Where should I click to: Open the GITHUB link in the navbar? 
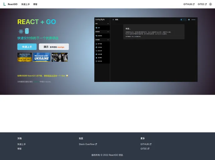click(x=189, y=4)
